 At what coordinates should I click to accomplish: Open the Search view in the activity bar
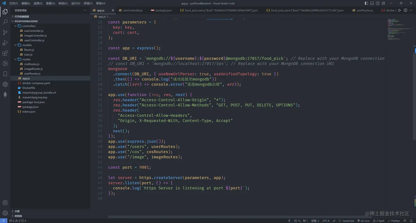[5, 22]
